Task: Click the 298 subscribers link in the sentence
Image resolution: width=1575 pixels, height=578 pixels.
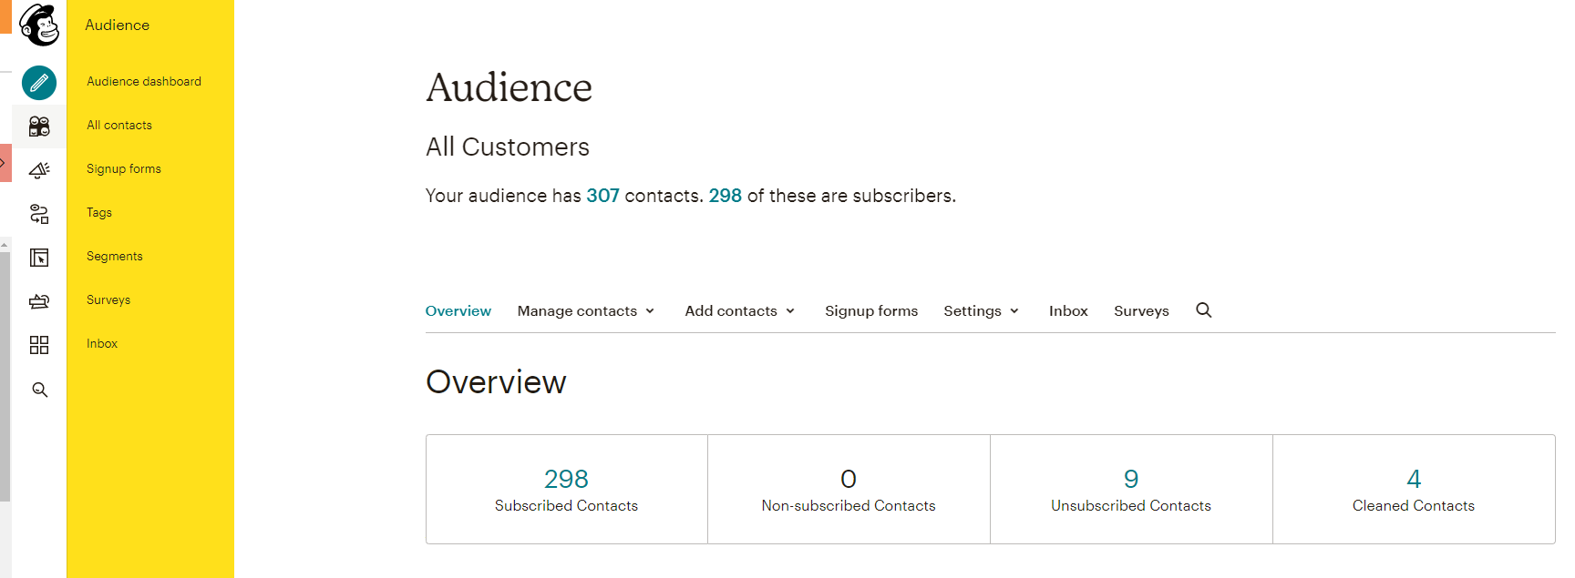Action: 726,196
